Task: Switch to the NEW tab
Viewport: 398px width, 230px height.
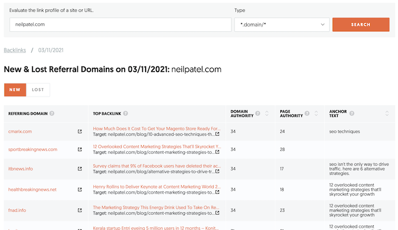Action: 15,90
